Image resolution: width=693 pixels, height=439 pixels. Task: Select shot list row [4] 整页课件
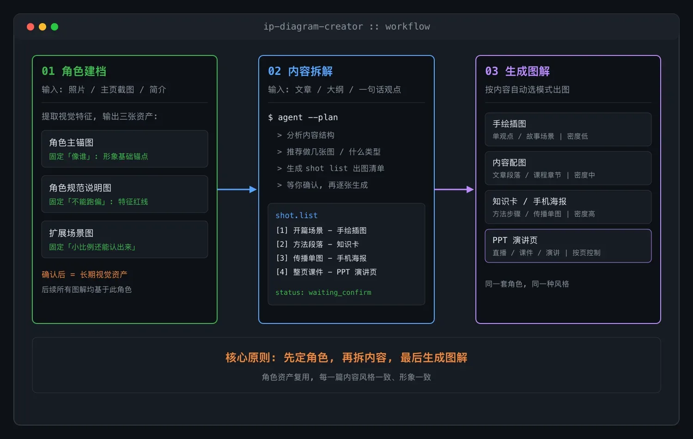click(x=326, y=272)
